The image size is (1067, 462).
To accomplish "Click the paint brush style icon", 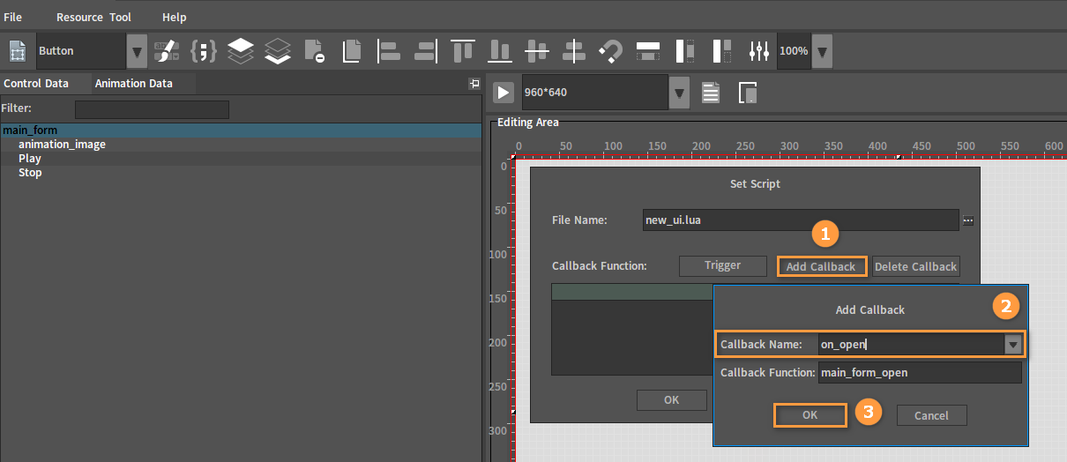I will click(x=166, y=51).
